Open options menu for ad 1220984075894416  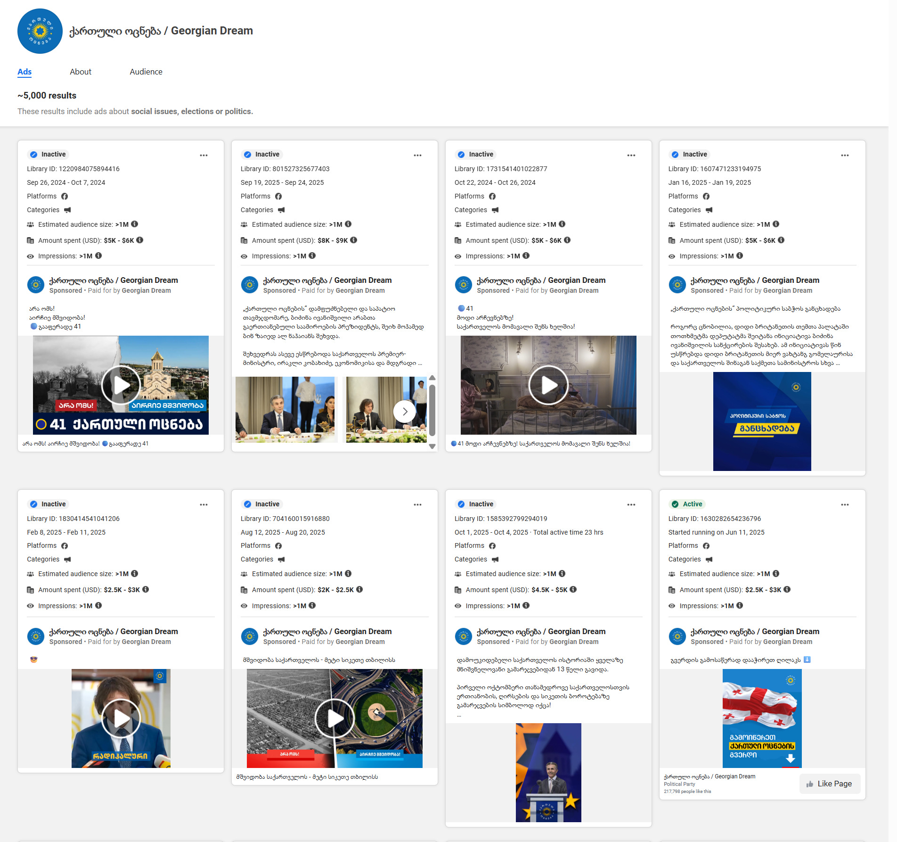[x=204, y=155]
